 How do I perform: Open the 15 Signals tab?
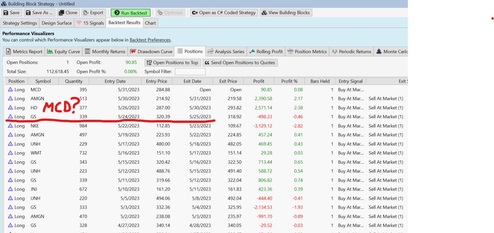[x=90, y=23]
